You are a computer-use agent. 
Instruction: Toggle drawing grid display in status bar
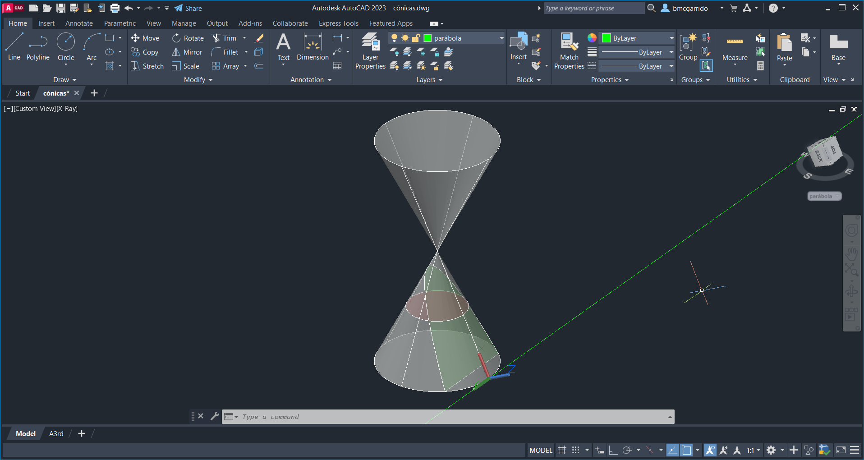pos(562,450)
